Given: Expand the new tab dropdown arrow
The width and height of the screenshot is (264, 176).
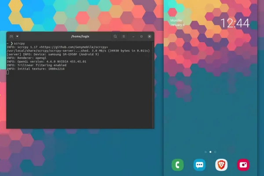Looking at the screenshot, I should point(17,37).
